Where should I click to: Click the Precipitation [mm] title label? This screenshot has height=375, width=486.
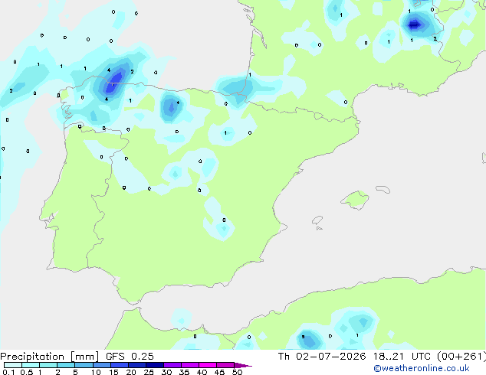coord(50,357)
